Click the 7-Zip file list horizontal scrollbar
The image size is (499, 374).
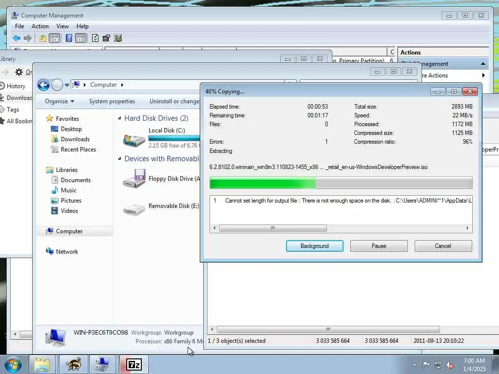coord(328,330)
